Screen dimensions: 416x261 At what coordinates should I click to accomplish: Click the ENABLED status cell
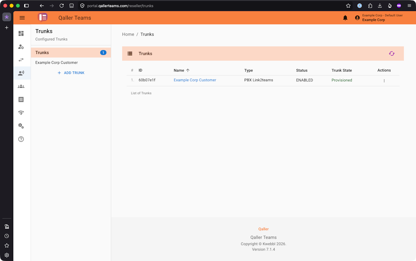305,80
